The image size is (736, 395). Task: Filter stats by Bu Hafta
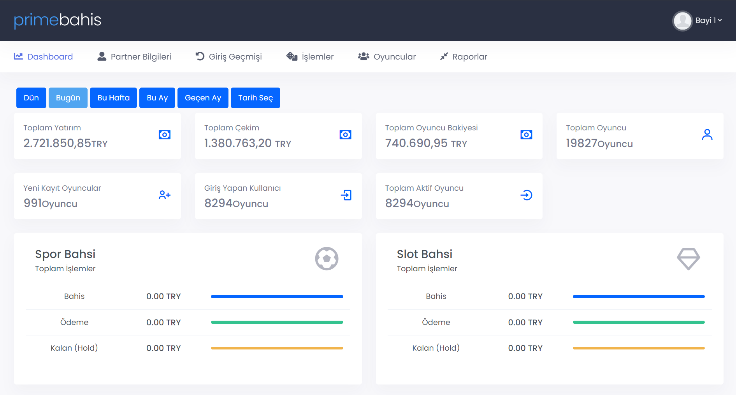[113, 98]
